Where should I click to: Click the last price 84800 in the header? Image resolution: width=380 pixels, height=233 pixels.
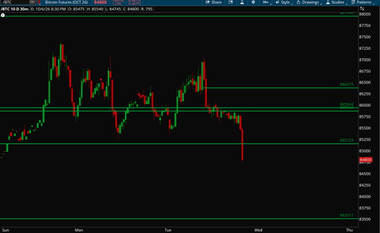click(101, 2)
